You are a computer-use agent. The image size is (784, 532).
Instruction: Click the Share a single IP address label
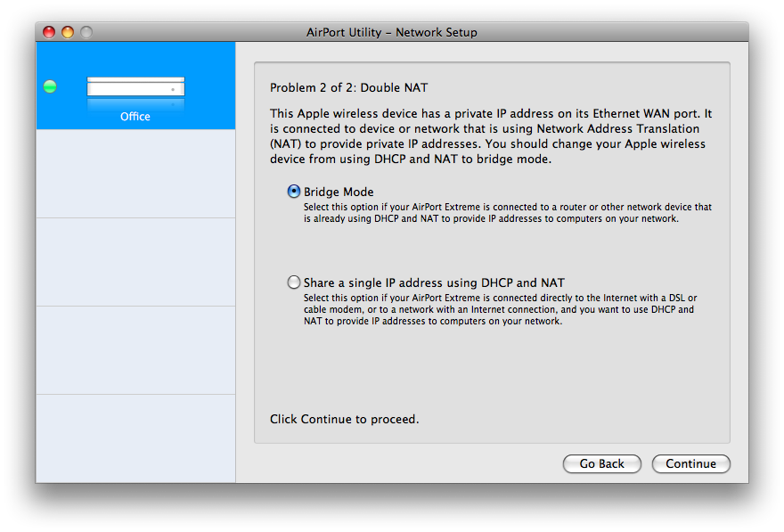click(x=434, y=283)
